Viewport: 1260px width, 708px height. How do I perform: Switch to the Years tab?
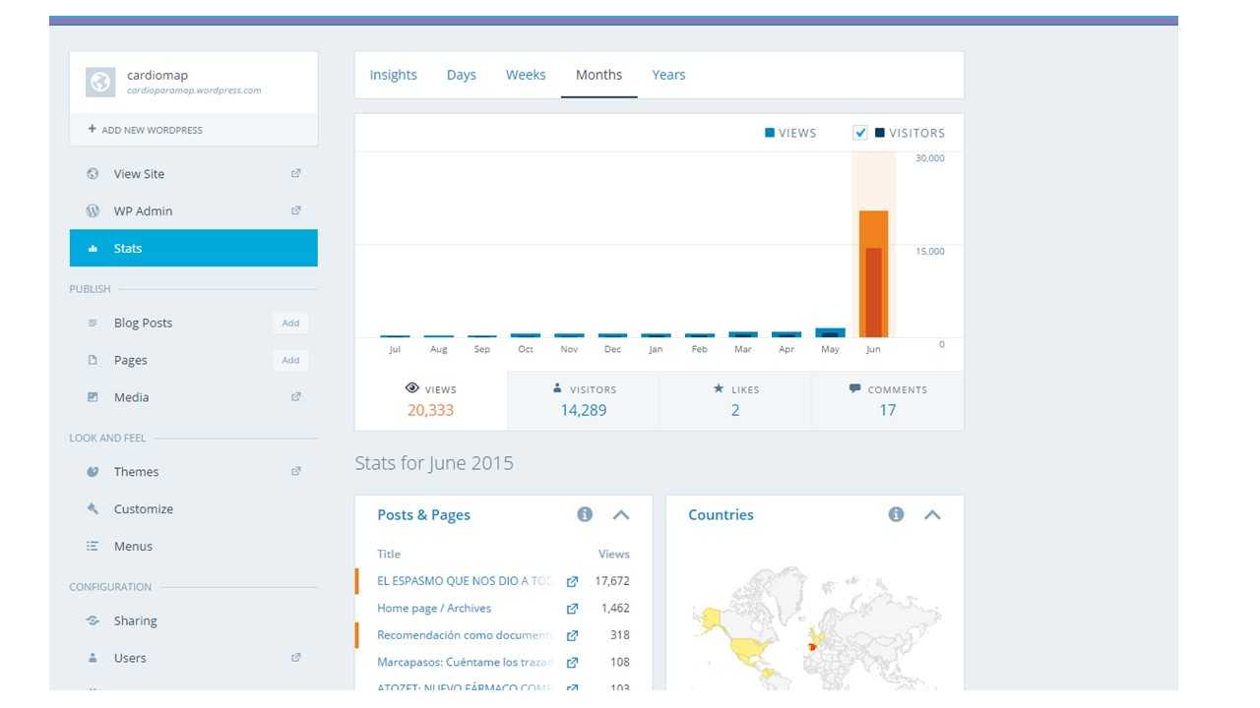pos(668,75)
